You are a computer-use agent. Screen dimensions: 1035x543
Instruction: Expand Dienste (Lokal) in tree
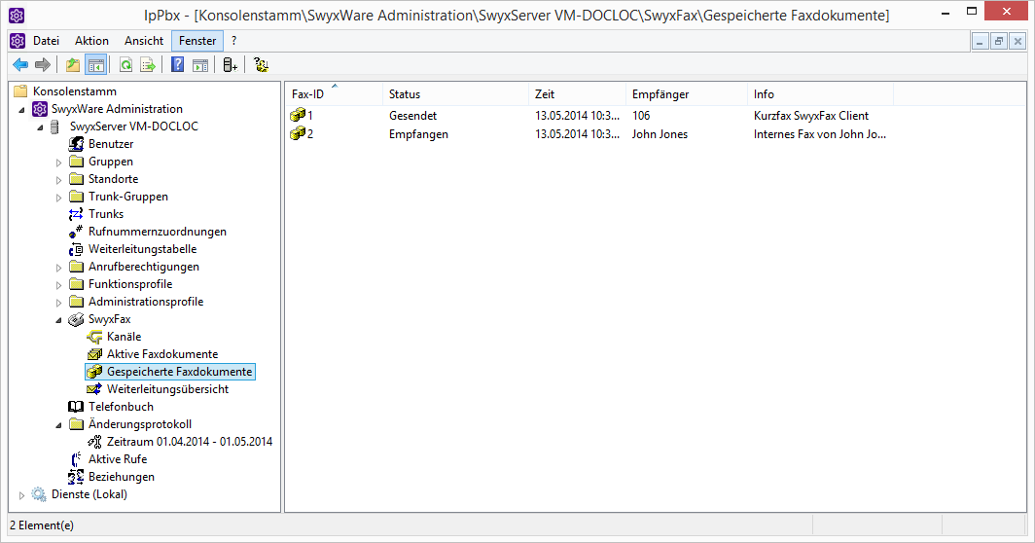click(22, 494)
